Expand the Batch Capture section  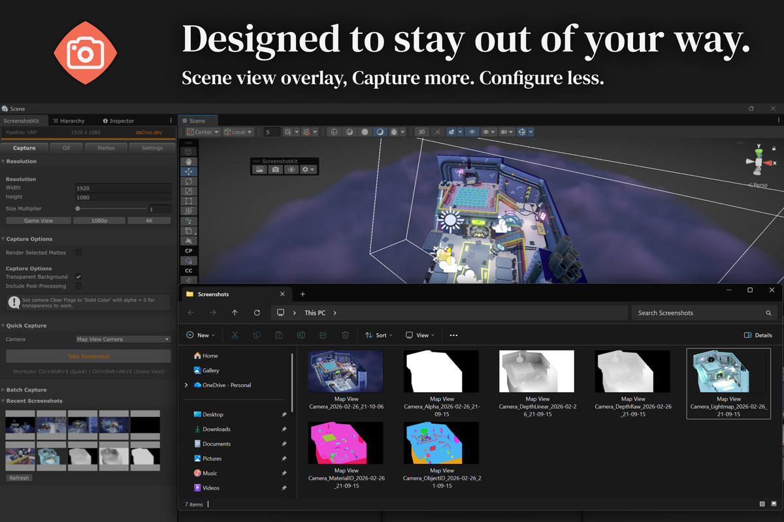26,390
